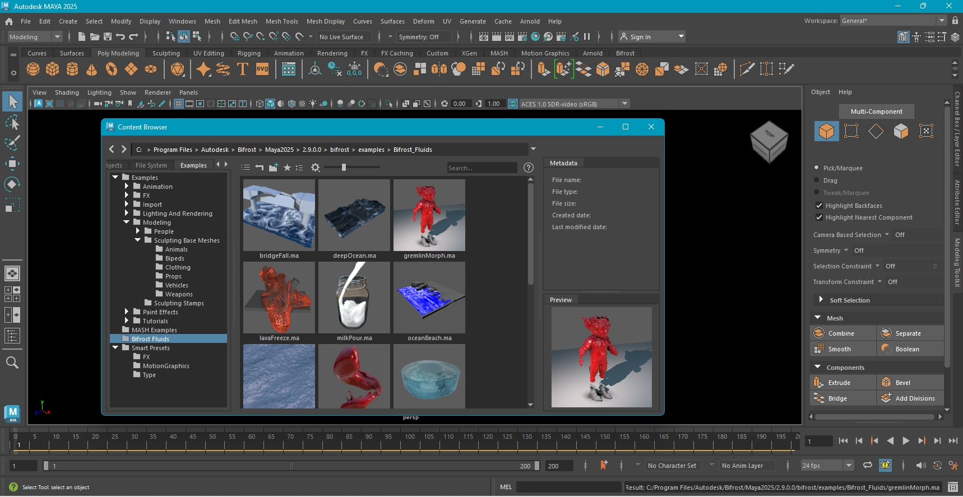The height and width of the screenshot is (497, 963).
Task: Expand the Soft Selection section
Action: [x=821, y=300]
